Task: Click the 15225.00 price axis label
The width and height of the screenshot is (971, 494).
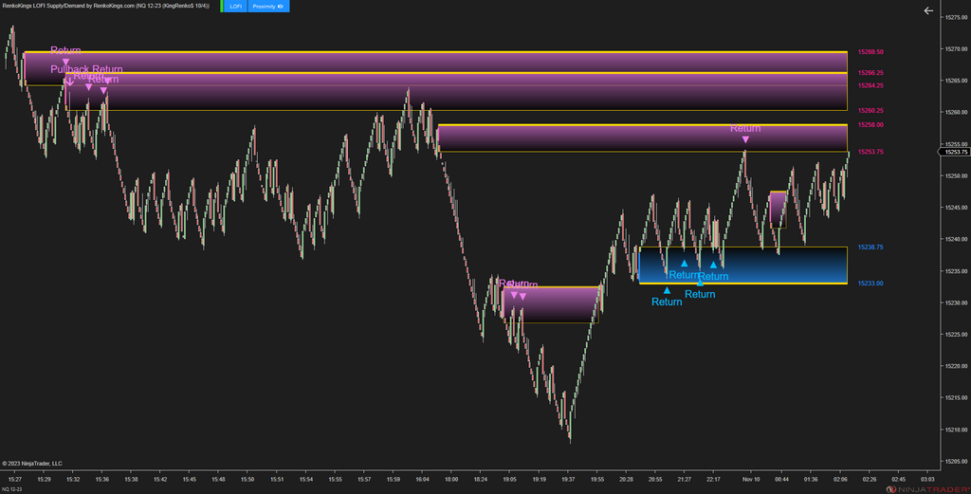Action: [956, 335]
